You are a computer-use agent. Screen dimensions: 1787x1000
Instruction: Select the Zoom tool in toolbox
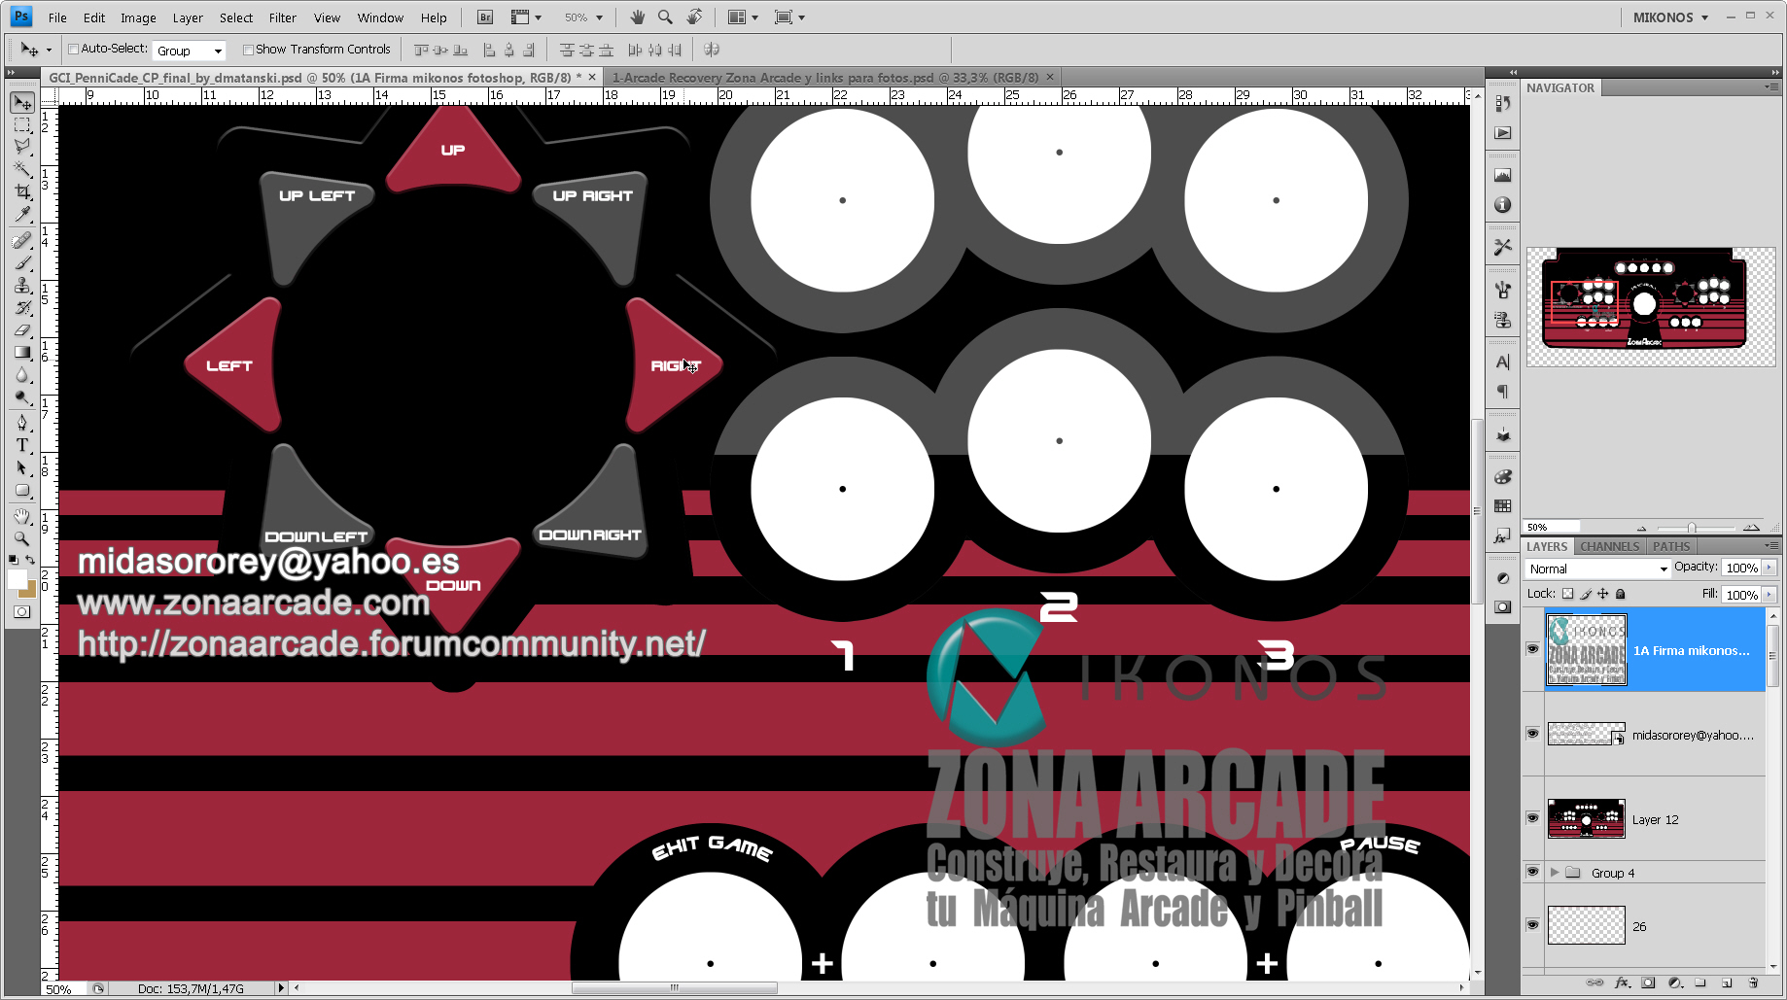[x=22, y=537]
